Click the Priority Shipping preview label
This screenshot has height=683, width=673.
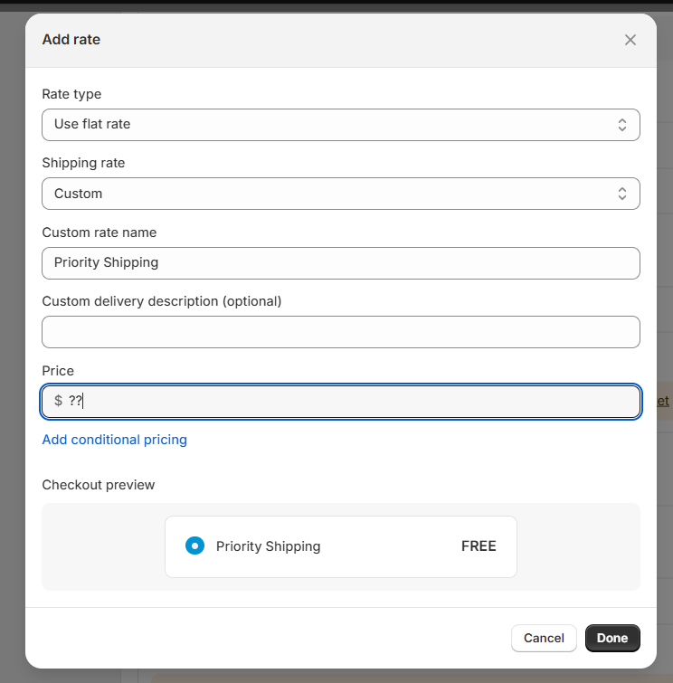268,546
